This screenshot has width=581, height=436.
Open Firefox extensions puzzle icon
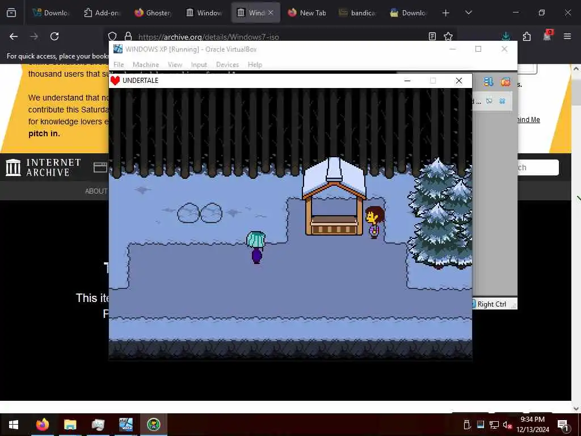coord(527,36)
